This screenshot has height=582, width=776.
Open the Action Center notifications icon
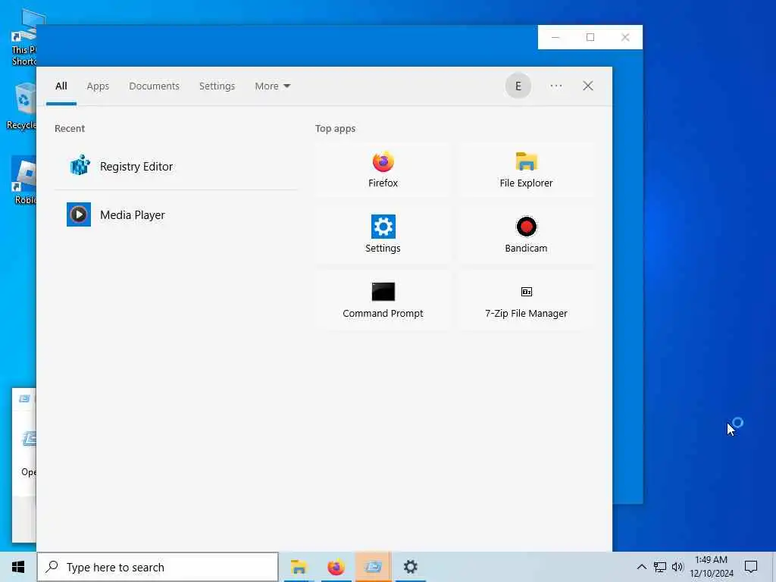point(751,567)
